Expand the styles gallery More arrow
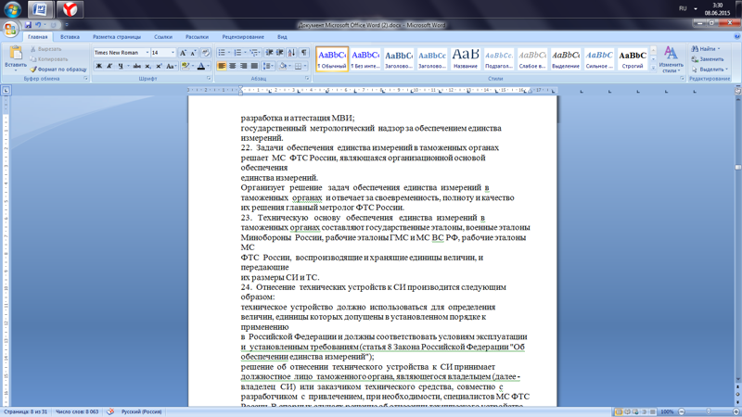742x417 pixels. click(653, 68)
